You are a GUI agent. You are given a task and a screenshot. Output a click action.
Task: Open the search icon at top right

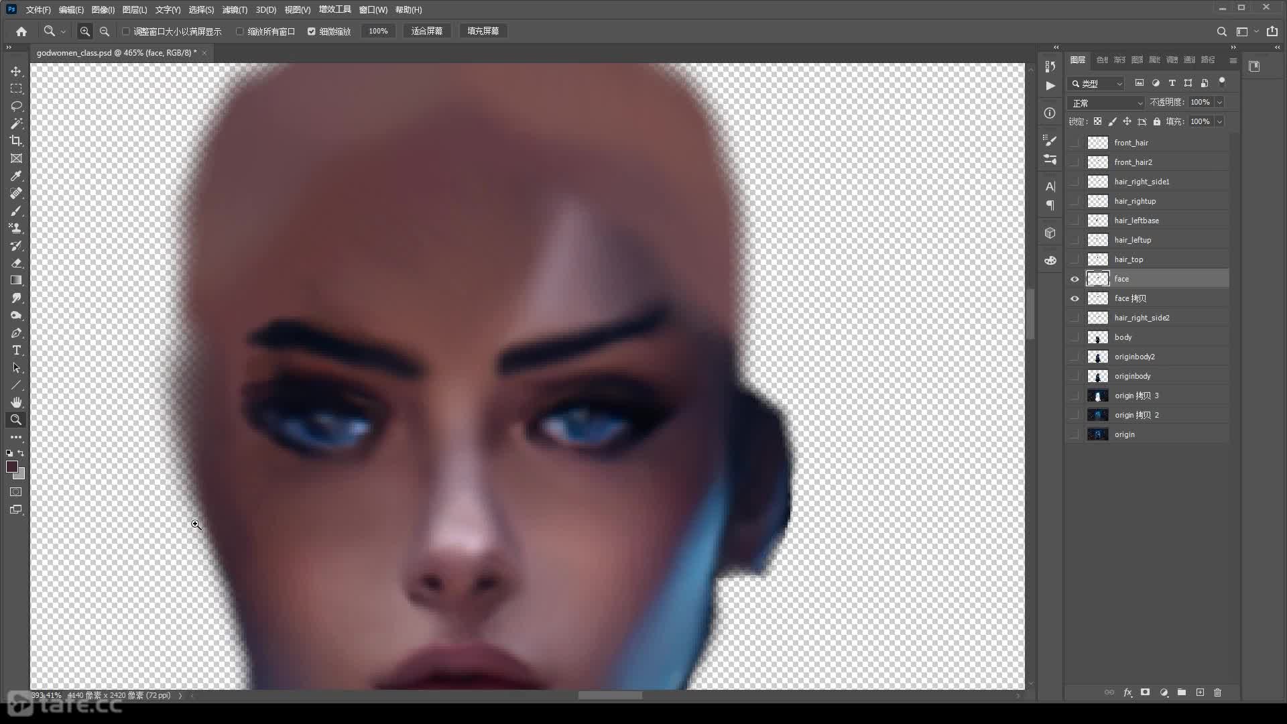click(x=1221, y=32)
